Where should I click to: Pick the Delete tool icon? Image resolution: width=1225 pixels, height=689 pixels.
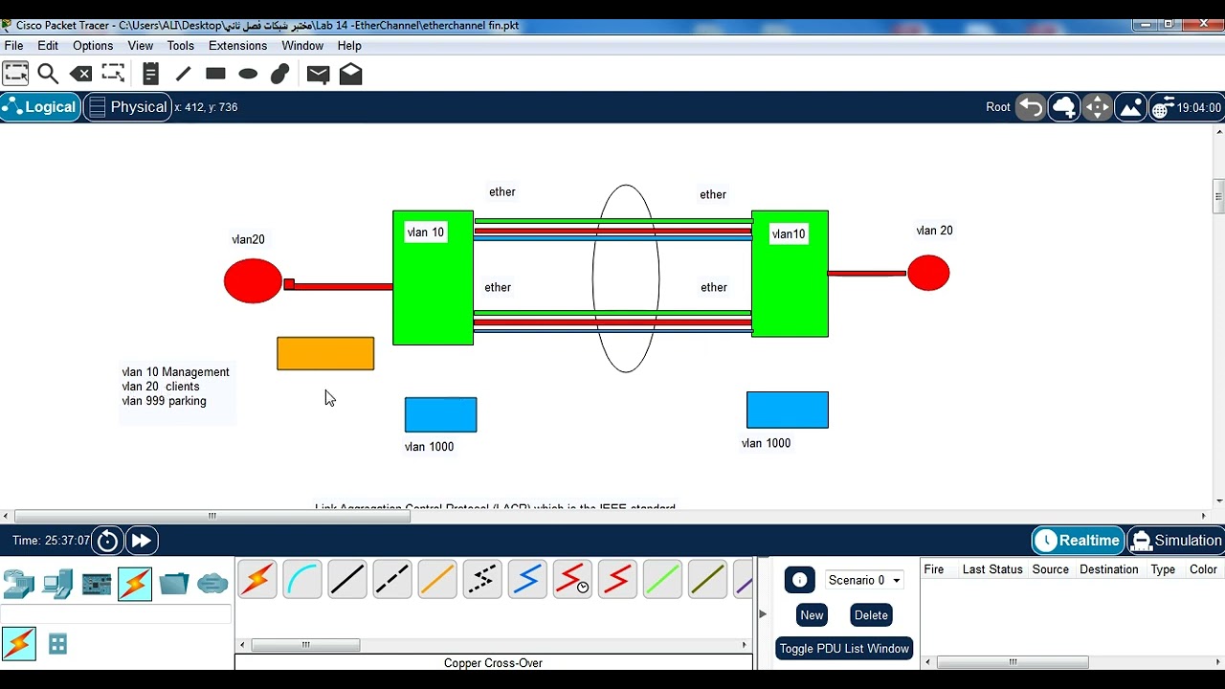(81, 74)
